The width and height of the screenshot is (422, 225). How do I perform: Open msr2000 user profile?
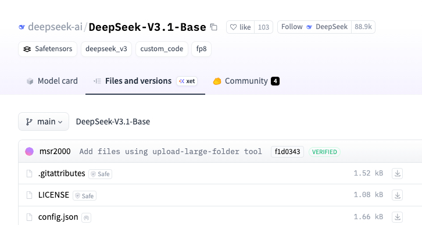[x=55, y=152]
